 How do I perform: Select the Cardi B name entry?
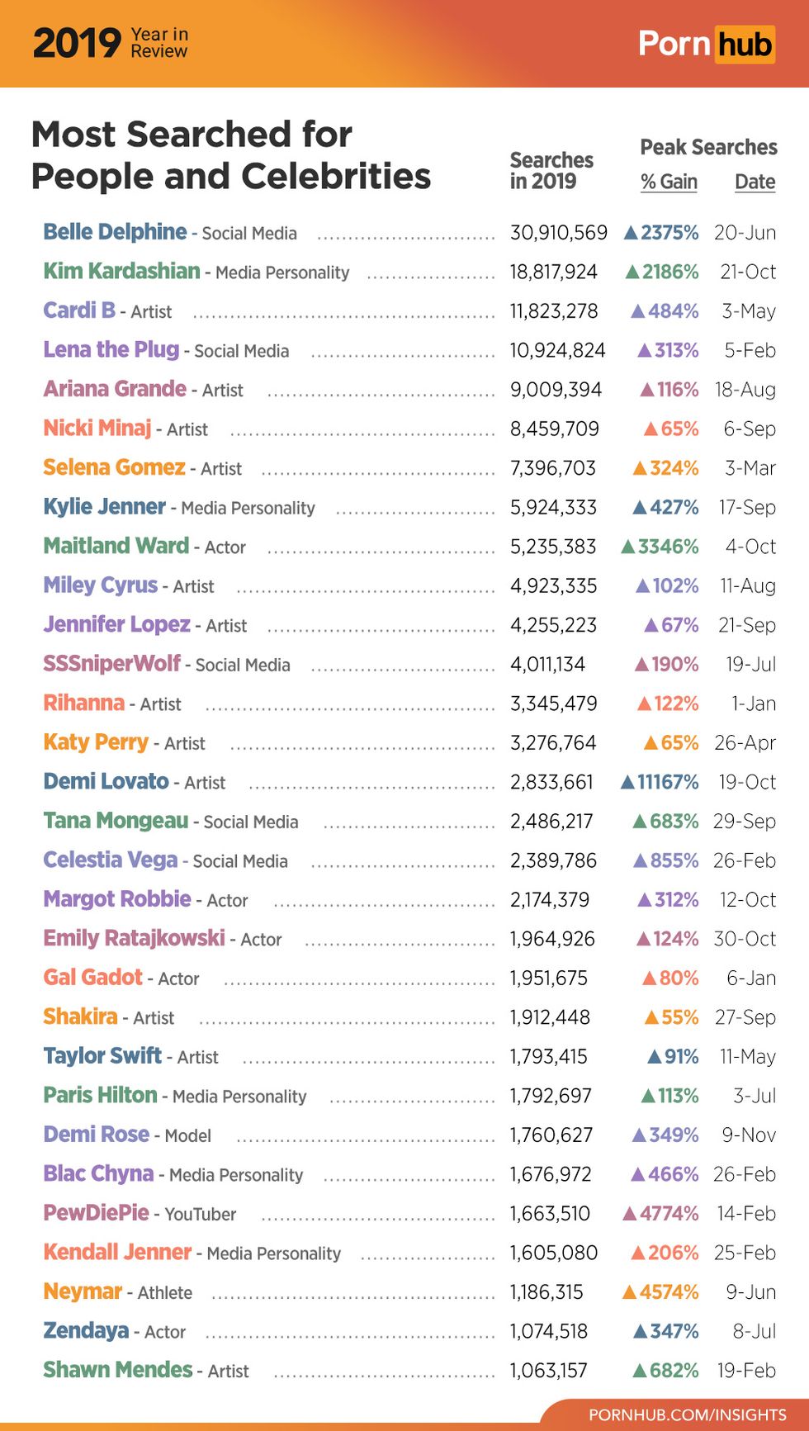pyautogui.click(x=79, y=310)
